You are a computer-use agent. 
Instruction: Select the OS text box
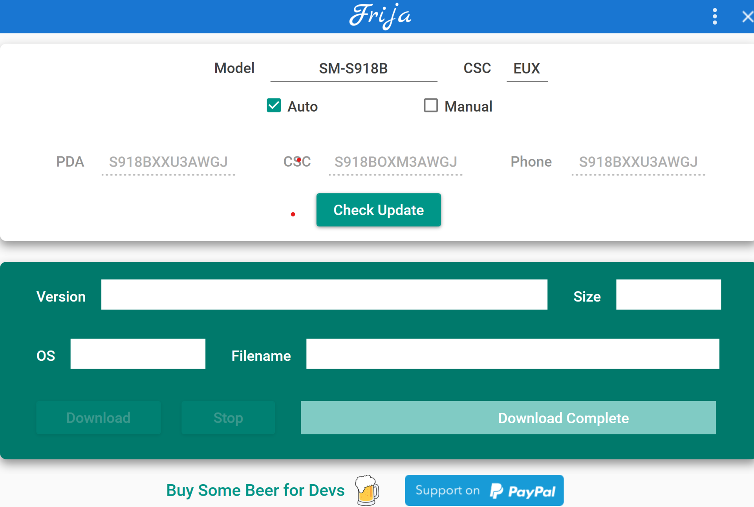[137, 354]
